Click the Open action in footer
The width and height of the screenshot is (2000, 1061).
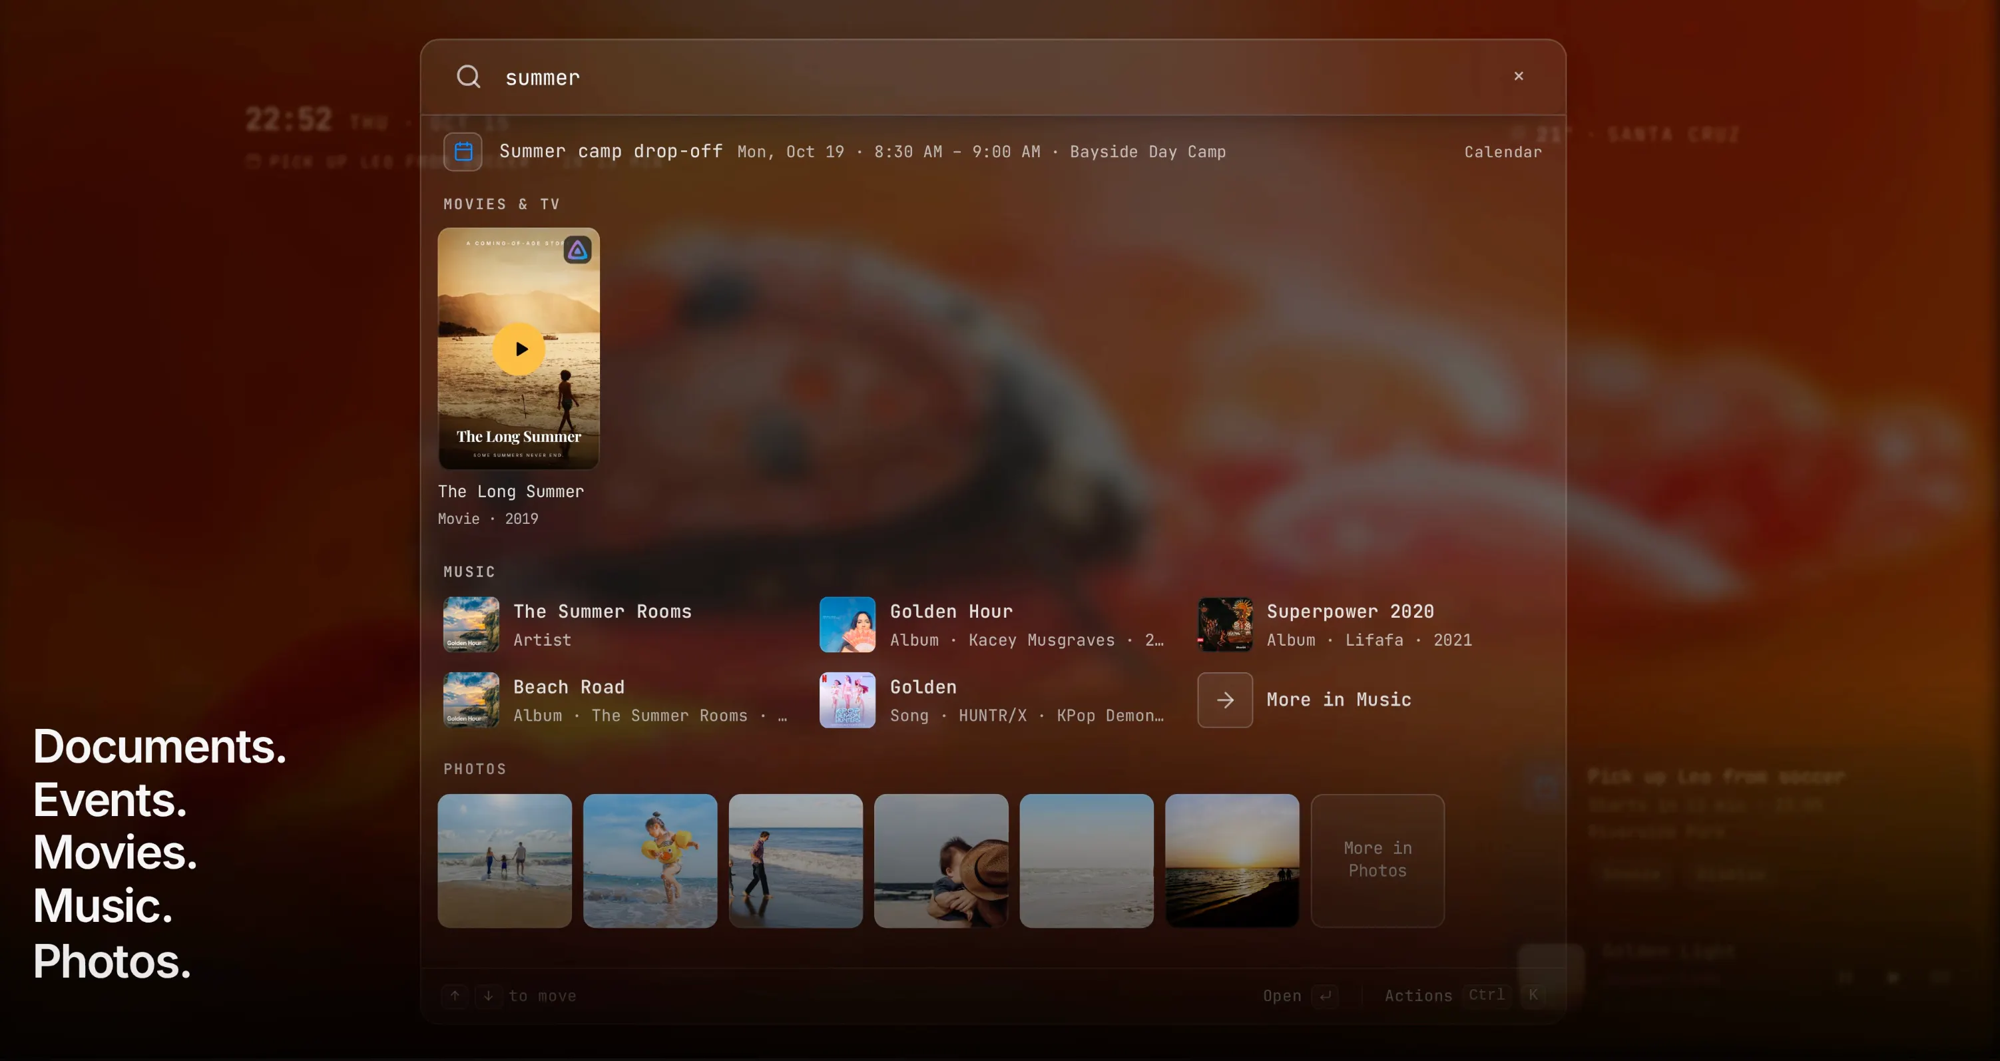pos(1281,996)
